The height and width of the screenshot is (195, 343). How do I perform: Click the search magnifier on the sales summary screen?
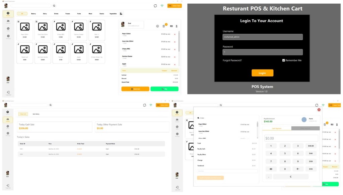point(51,105)
